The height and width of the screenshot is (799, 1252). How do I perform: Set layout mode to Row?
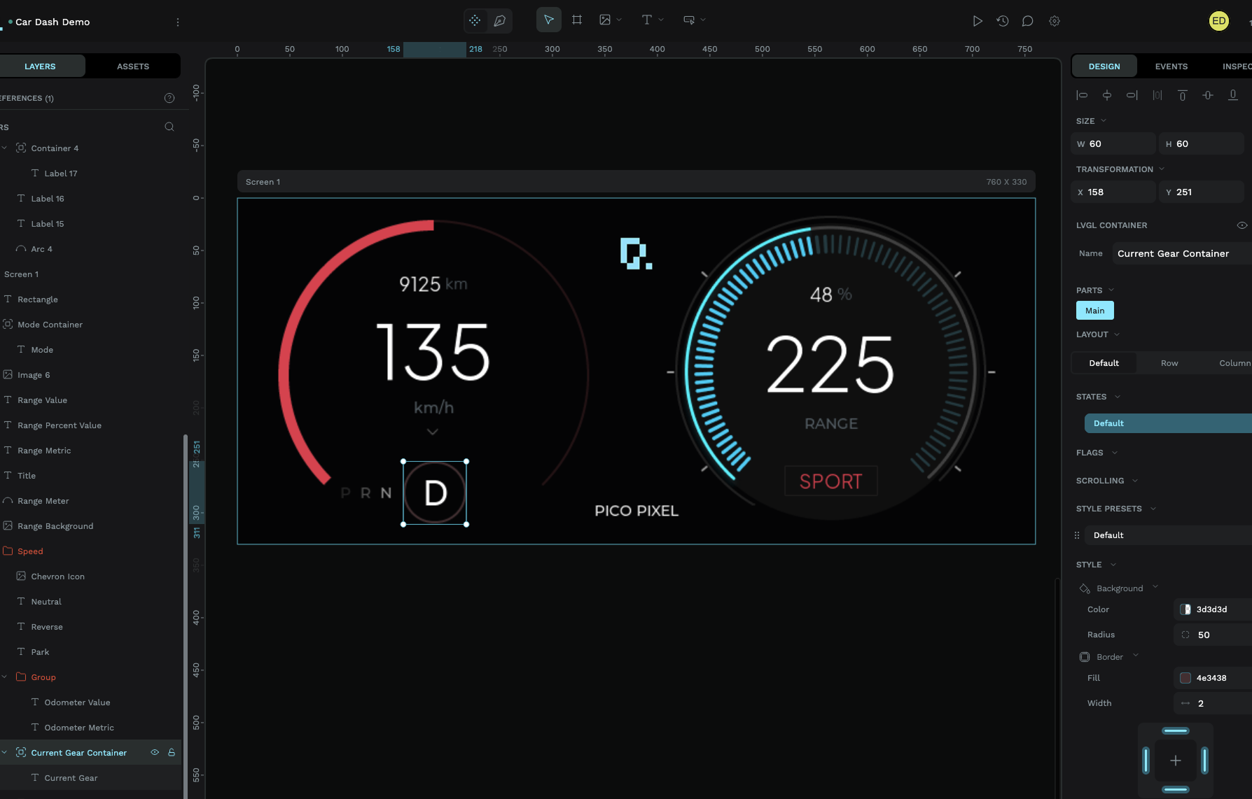(x=1169, y=362)
